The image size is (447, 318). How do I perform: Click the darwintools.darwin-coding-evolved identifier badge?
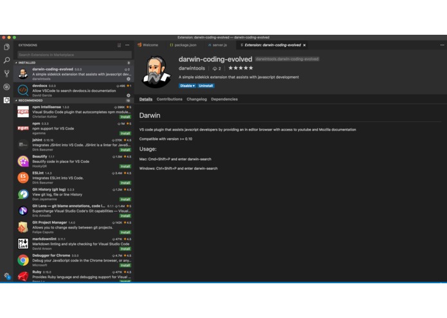pyautogui.click(x=287, y=59)
